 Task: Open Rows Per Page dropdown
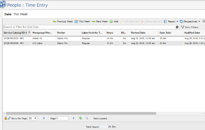(32, 118)
